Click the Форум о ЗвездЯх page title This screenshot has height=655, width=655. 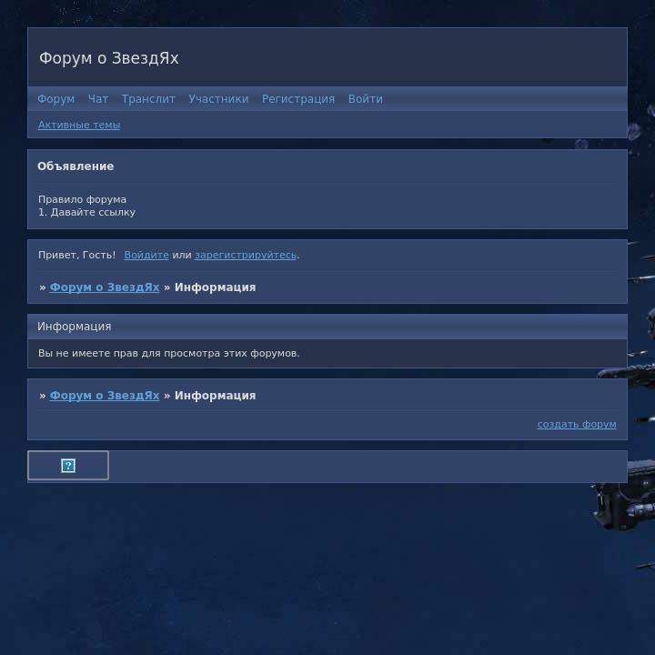[108, 58]
